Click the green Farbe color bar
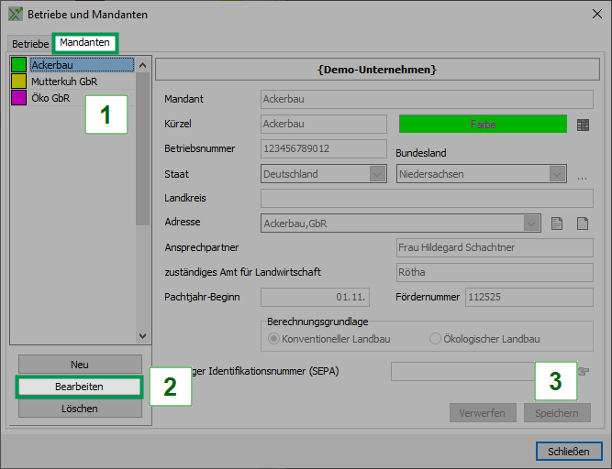 (483, 124)
